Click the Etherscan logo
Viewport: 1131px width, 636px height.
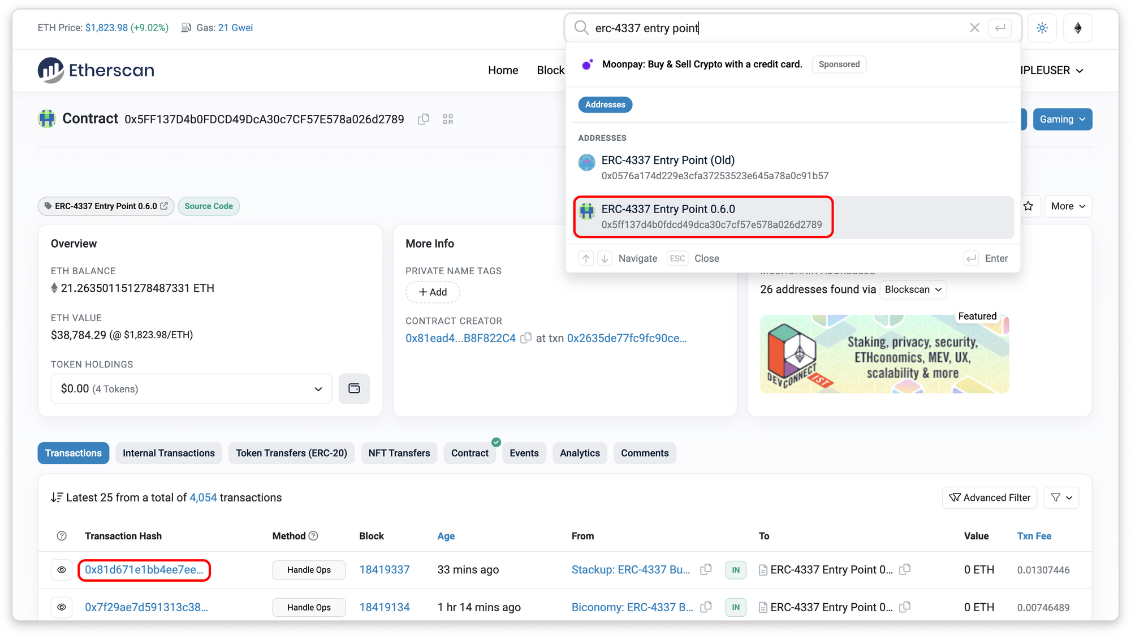coord(96,70)
